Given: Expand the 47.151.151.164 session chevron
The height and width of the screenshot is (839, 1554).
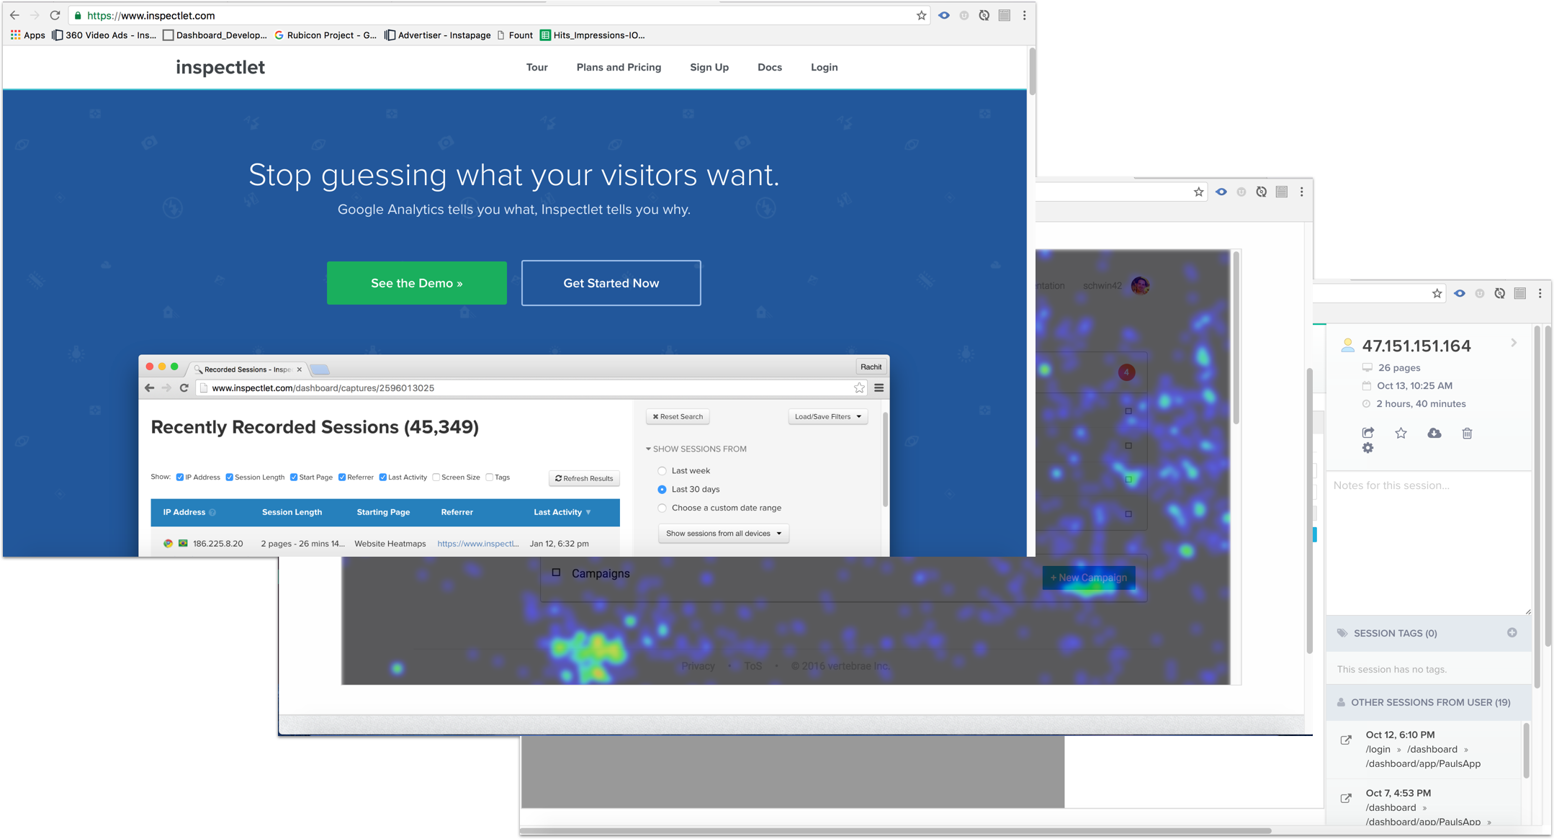Looking at the screenshot, I should pyautogui.click(x=1514, y=343).
